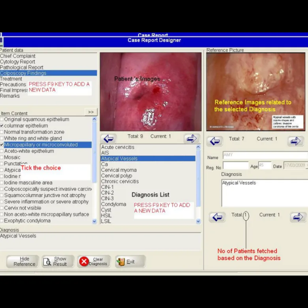
Task: Show previous reference picture arrow
Action: [214, 141]
